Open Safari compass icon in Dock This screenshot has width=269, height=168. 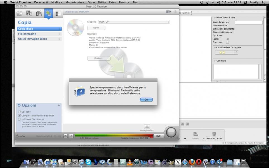click(x=185, y=162)
